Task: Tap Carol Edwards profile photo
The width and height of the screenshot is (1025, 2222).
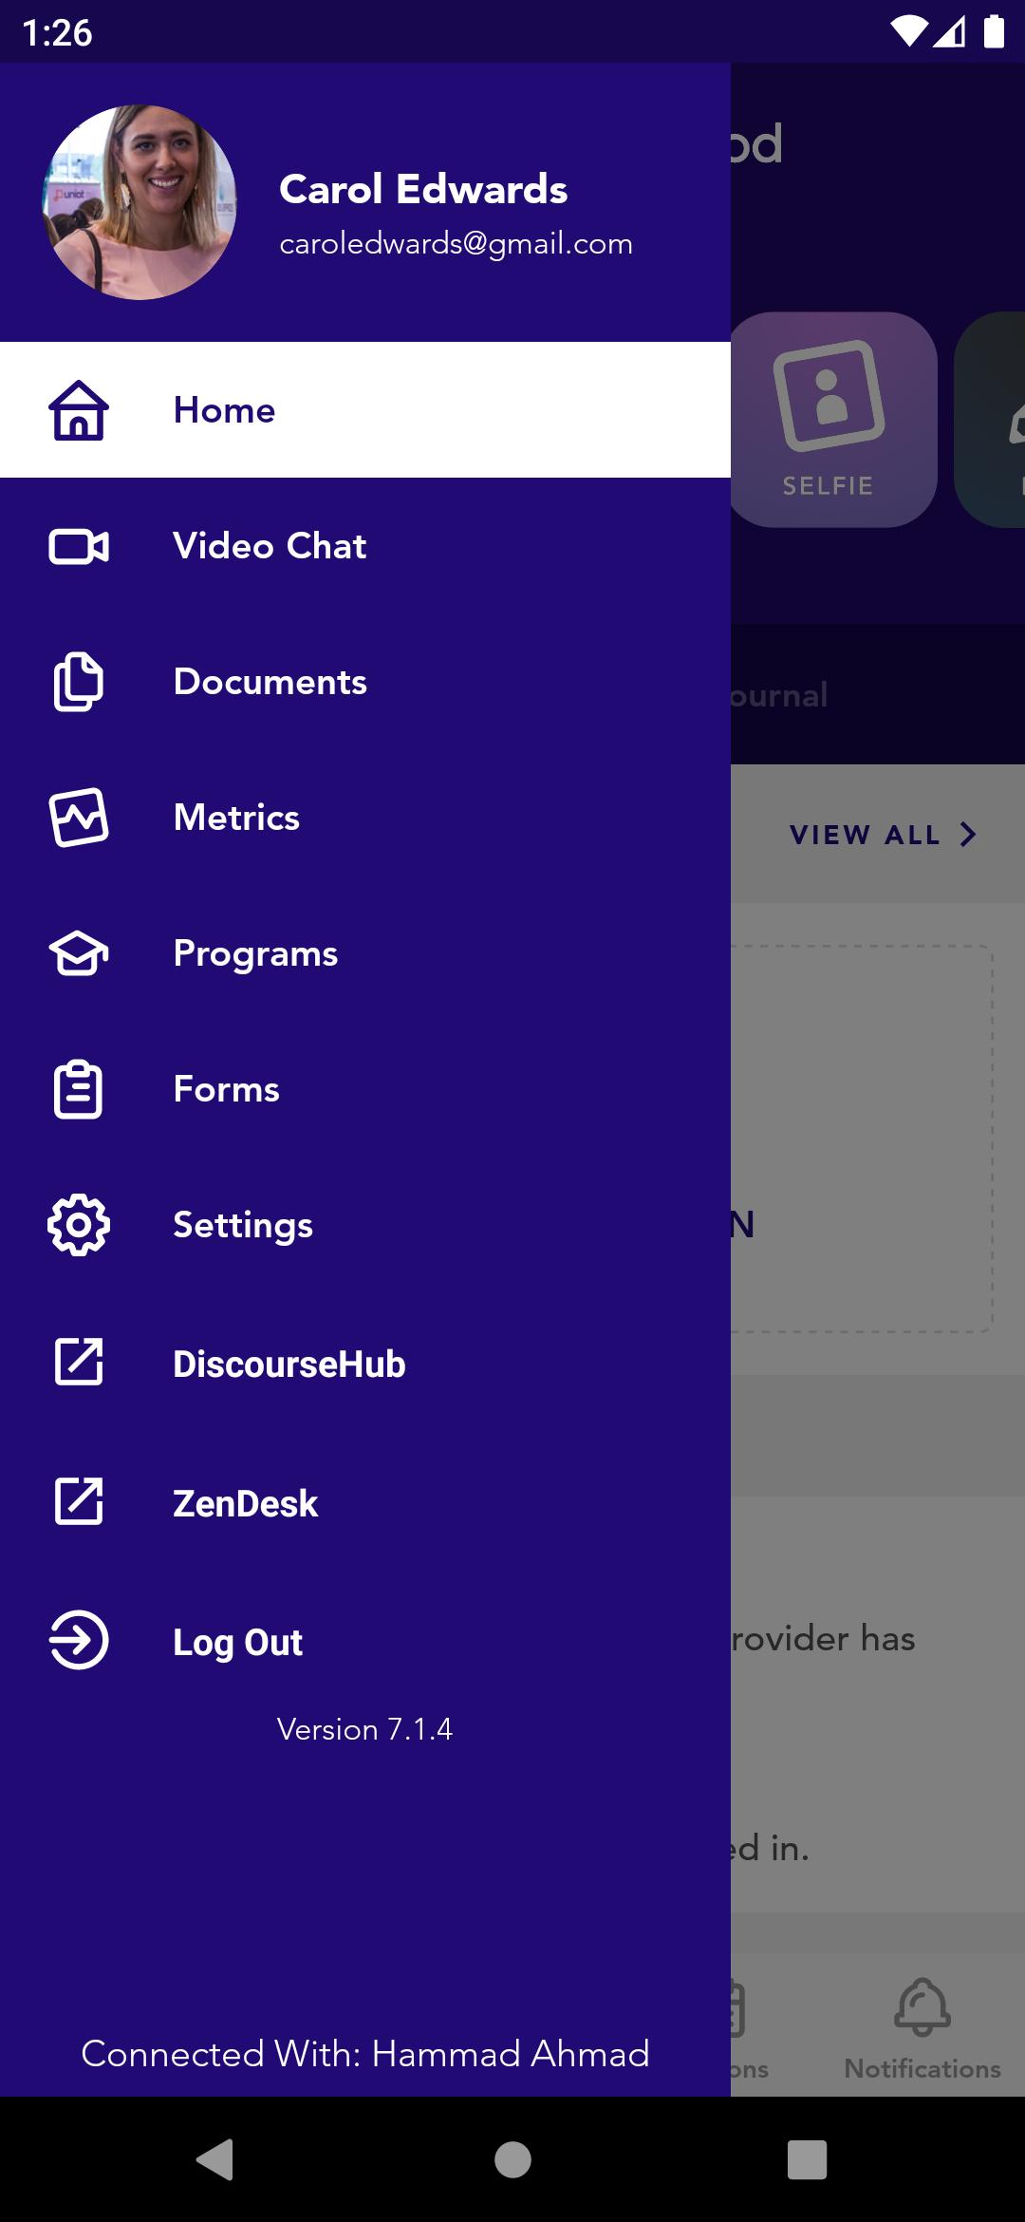Action: [140, 202]
